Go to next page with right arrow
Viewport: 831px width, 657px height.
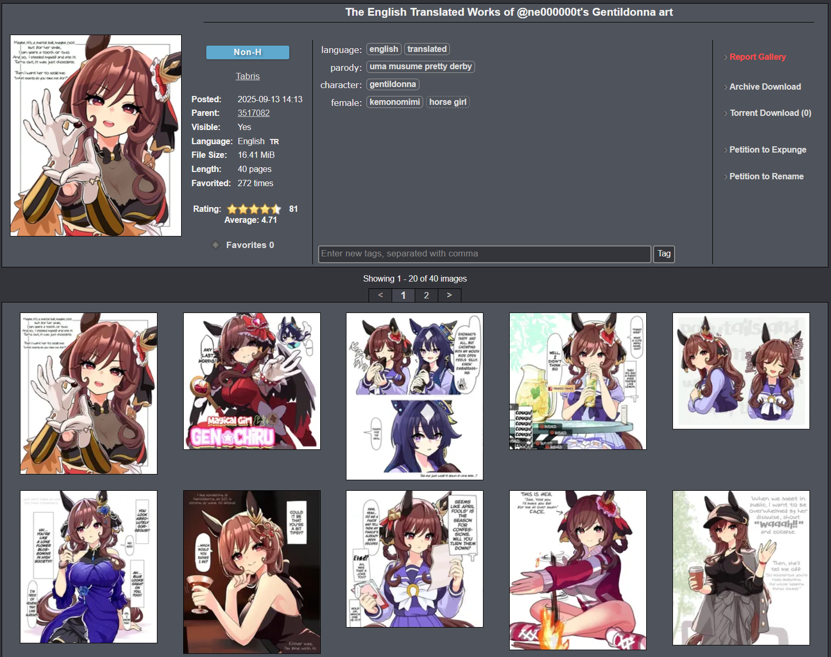click(x=449, y=295)
